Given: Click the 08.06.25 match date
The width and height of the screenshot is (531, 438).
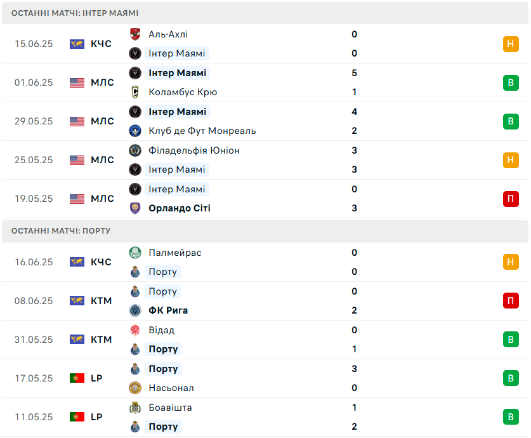Looking at the screenshot, I should click(x=34, y=301).
